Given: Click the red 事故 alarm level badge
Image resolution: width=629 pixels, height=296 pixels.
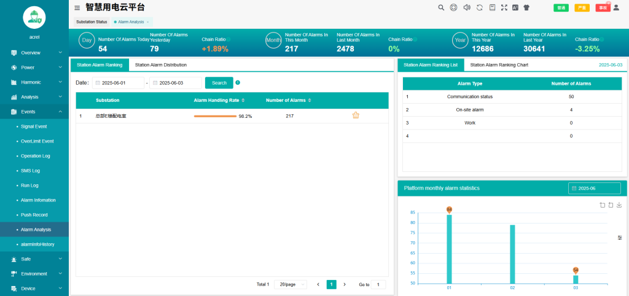Looking at the screenshot, I should pyautogui.click(x=603, y=7).
